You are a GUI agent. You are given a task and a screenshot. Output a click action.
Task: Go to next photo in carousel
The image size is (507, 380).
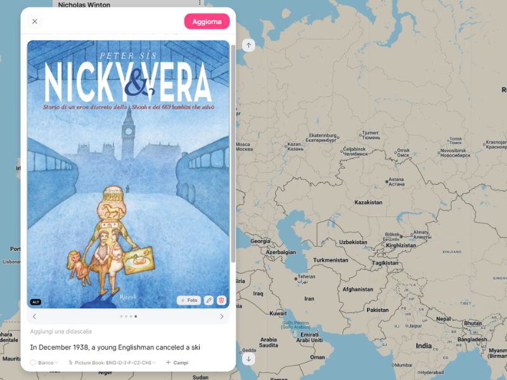tap(221, 316)
